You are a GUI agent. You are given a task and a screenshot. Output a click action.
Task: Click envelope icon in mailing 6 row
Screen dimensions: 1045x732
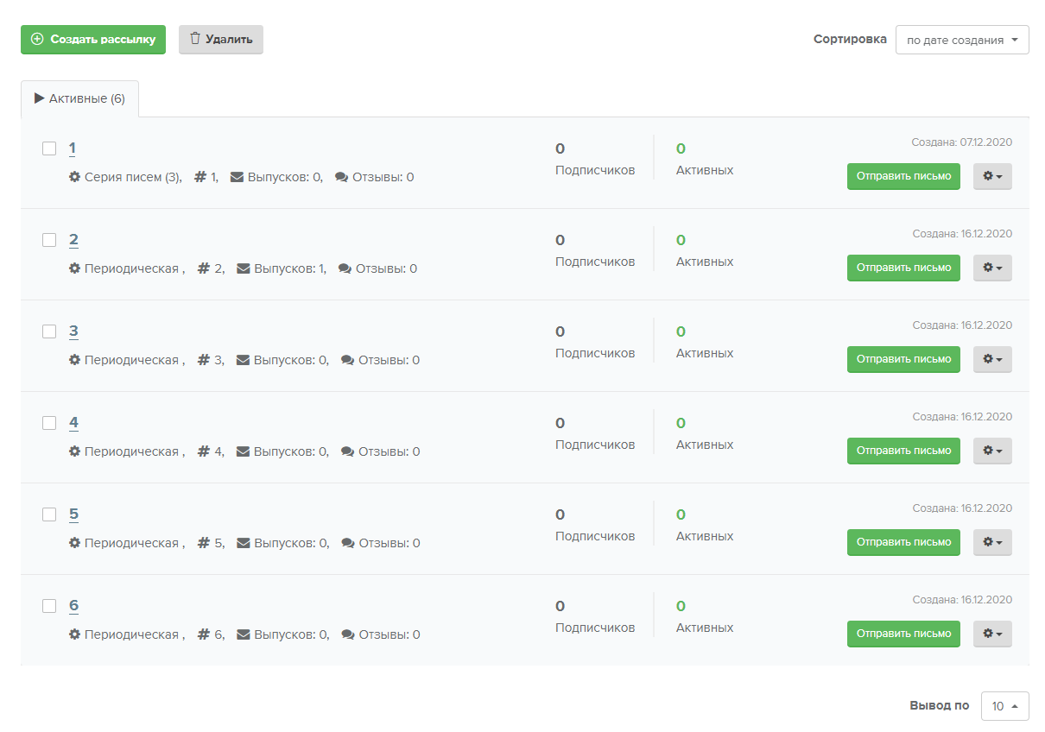[x=244, y=634]
